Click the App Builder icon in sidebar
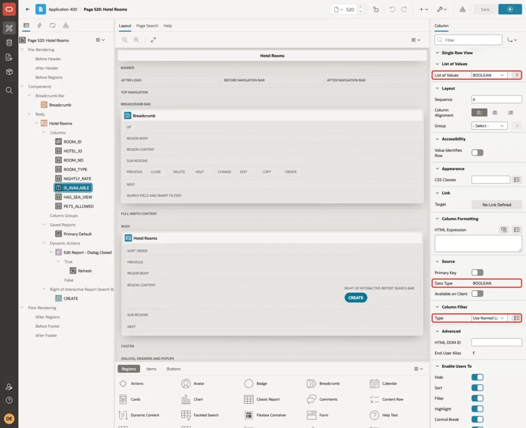This screenshot has width=526, height=428. coord(9,28)
